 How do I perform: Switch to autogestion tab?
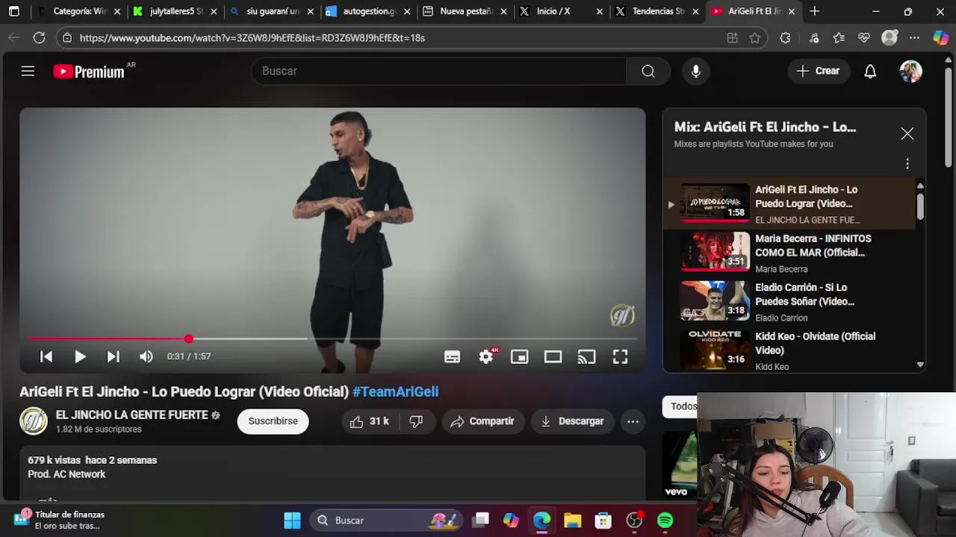(x=368, y=11)
